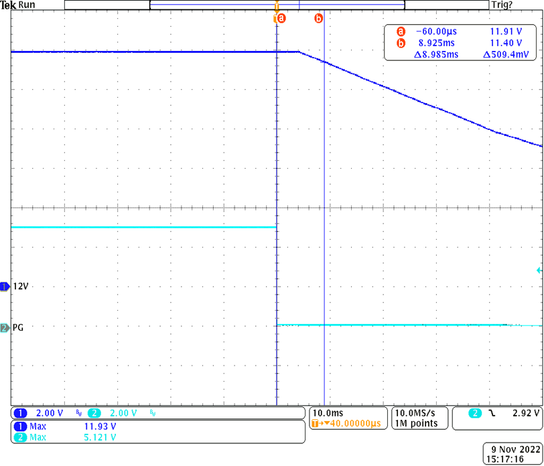
Task: Click channel 2 bandwidth limit Bw icon
Action: click(153, 413)
